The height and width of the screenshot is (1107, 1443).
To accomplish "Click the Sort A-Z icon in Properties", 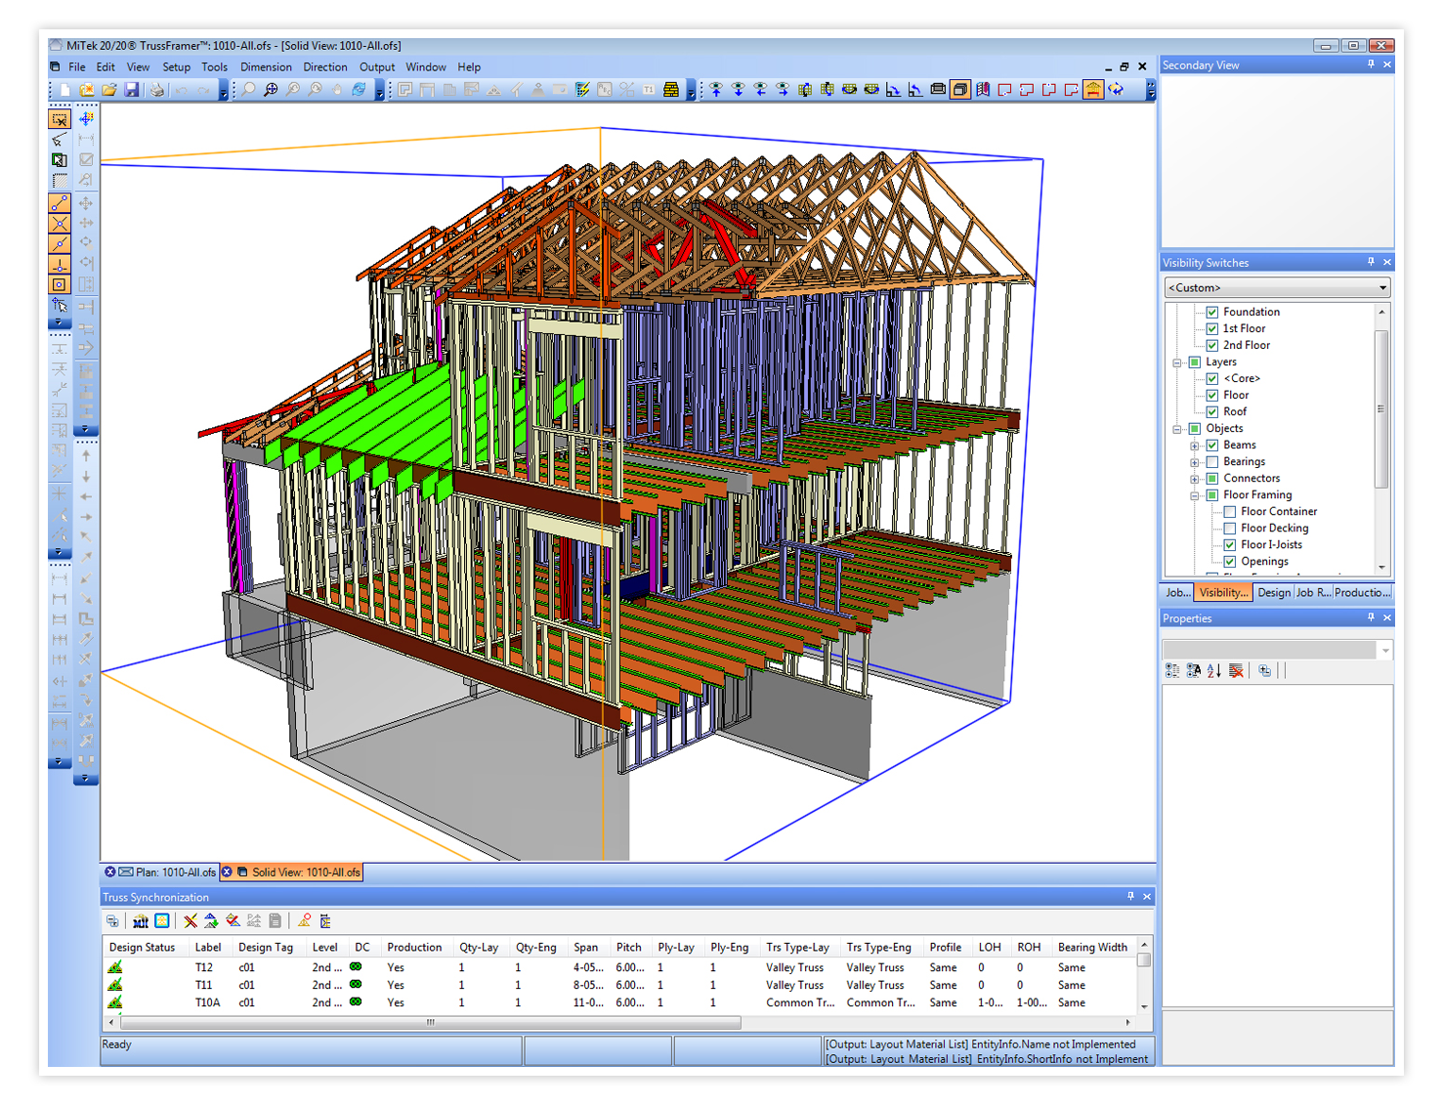I will 1214,670.
